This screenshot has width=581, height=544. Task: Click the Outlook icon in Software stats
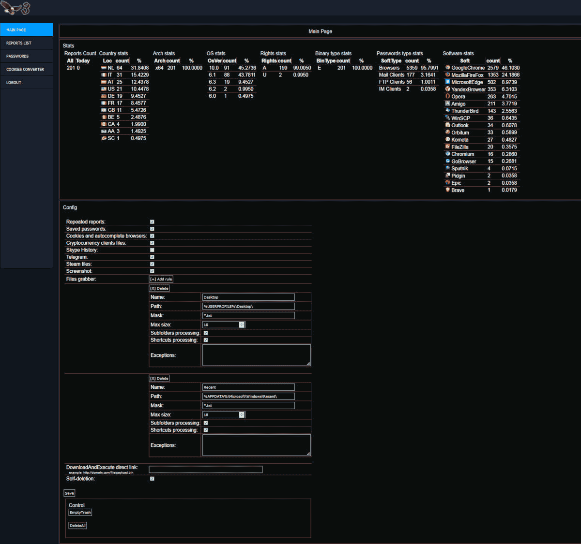click(x=447, y=125)
